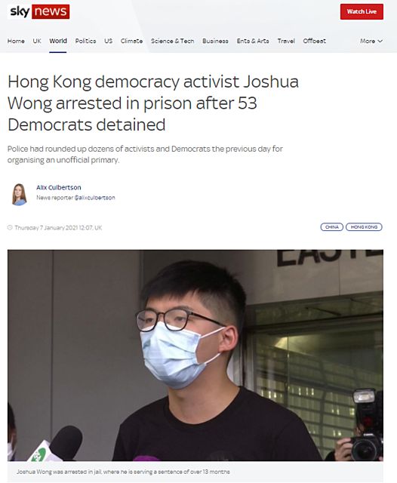Click Alix Culbertson's author avatar
Image resolution: width=397 pixels, height=483 pixels.
click(19, 195)
